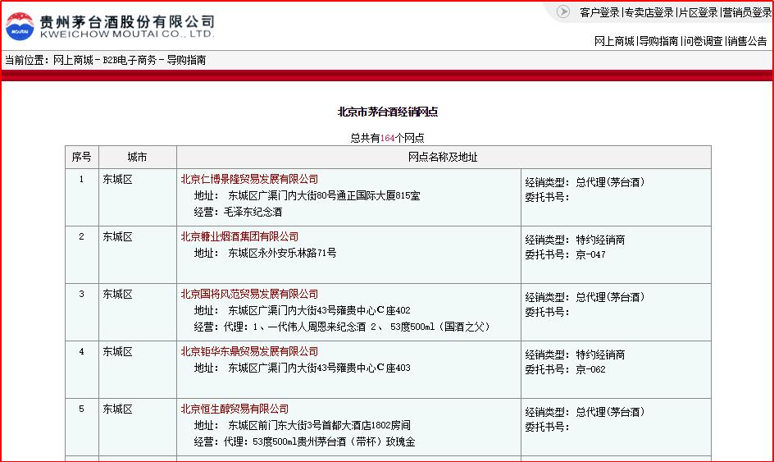Click the address 东城区广渠门内大街80号通正国际大厦815室
The image size is (774, 462).
click(324, 195)
